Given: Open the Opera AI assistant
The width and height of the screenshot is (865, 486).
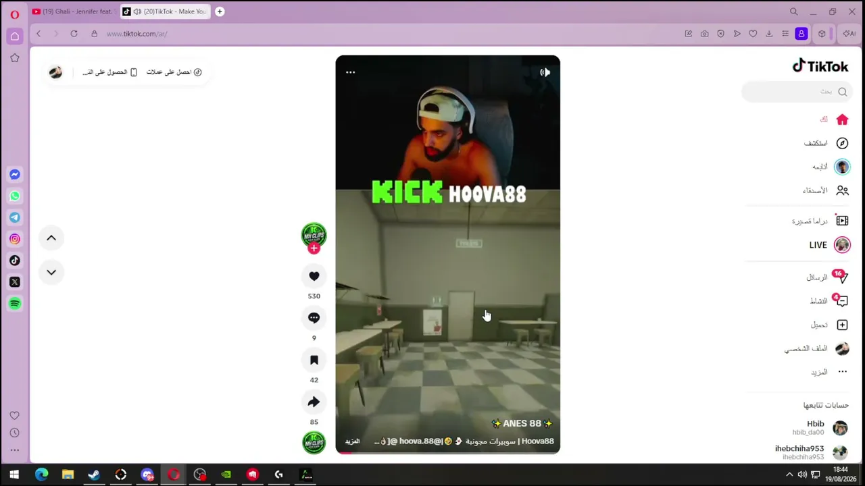Looking at the screenshot, I should pyautogui.click(x=849, y=34).
